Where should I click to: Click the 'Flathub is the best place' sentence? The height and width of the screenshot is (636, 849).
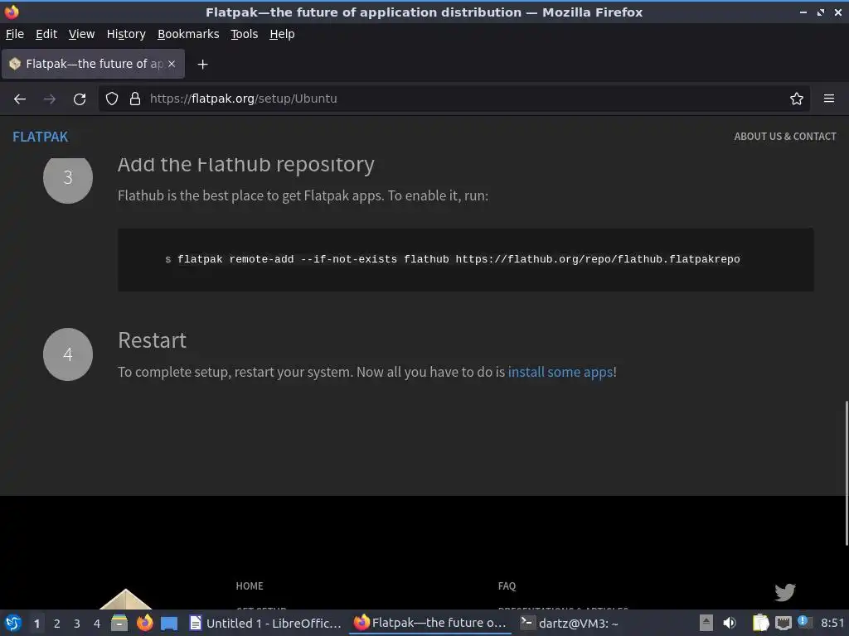point(303,195)
